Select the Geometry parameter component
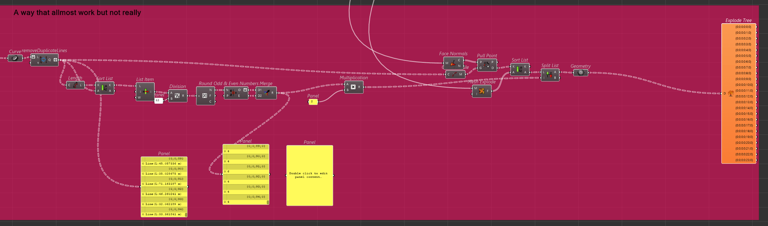Viewport: 768px width, 226px height. 580,72
